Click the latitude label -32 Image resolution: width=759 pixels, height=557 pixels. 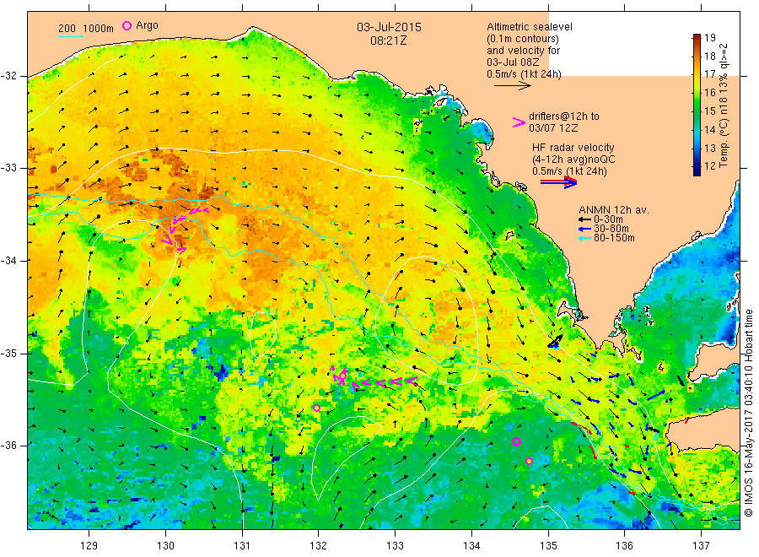pyautogui.click(x=9, y=76)
